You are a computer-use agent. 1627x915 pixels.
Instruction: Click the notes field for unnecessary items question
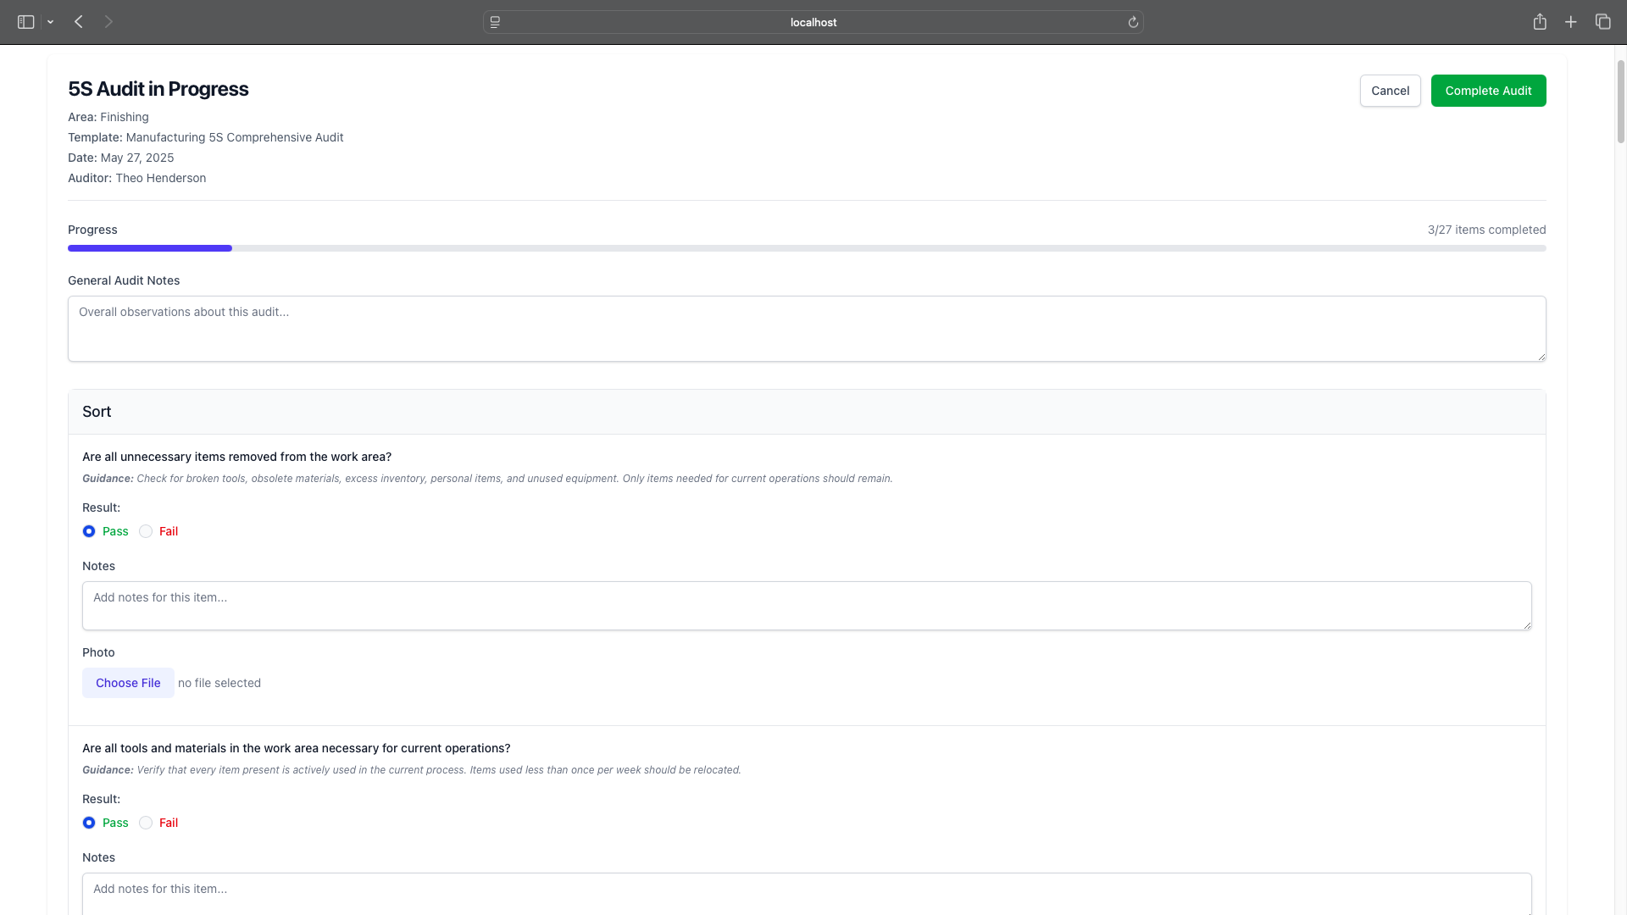coord(807,606)
